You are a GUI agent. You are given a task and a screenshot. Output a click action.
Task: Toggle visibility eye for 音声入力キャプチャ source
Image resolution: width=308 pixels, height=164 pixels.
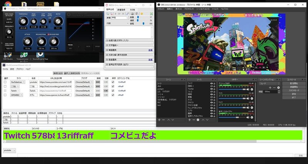[211, 116]
